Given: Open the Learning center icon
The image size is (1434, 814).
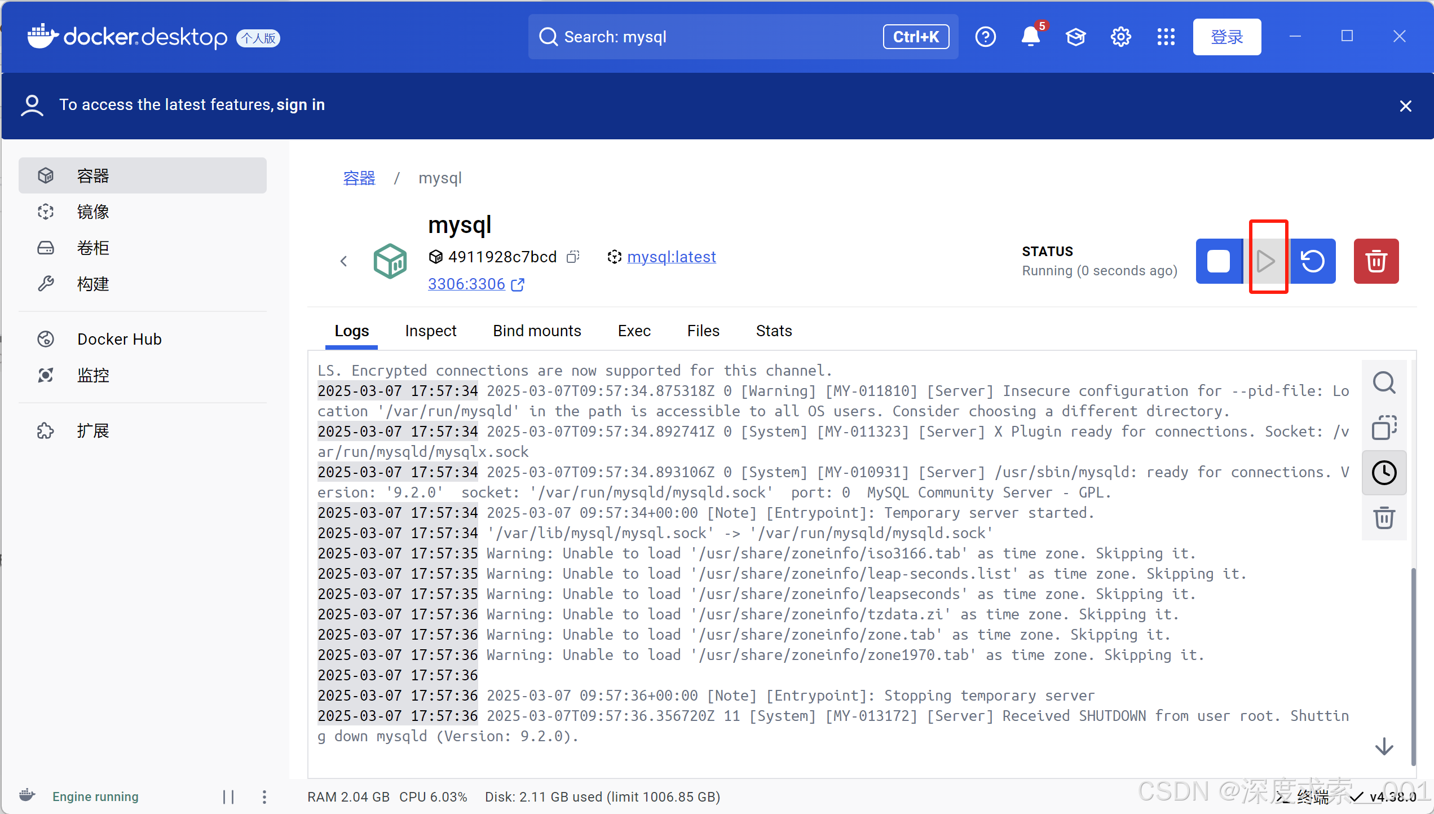Looking at the screenshot, I should (1075, 37).
